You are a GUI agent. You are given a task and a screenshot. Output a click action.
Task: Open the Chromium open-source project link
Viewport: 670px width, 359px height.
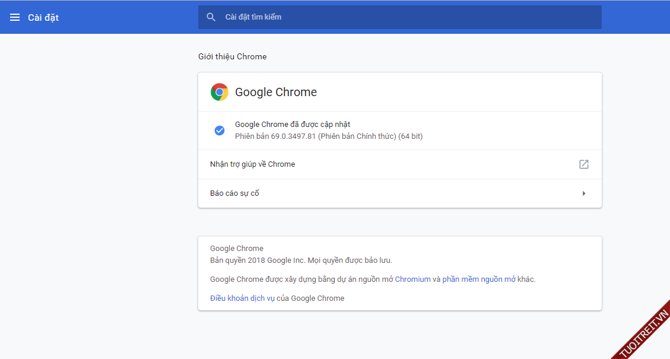412,279
